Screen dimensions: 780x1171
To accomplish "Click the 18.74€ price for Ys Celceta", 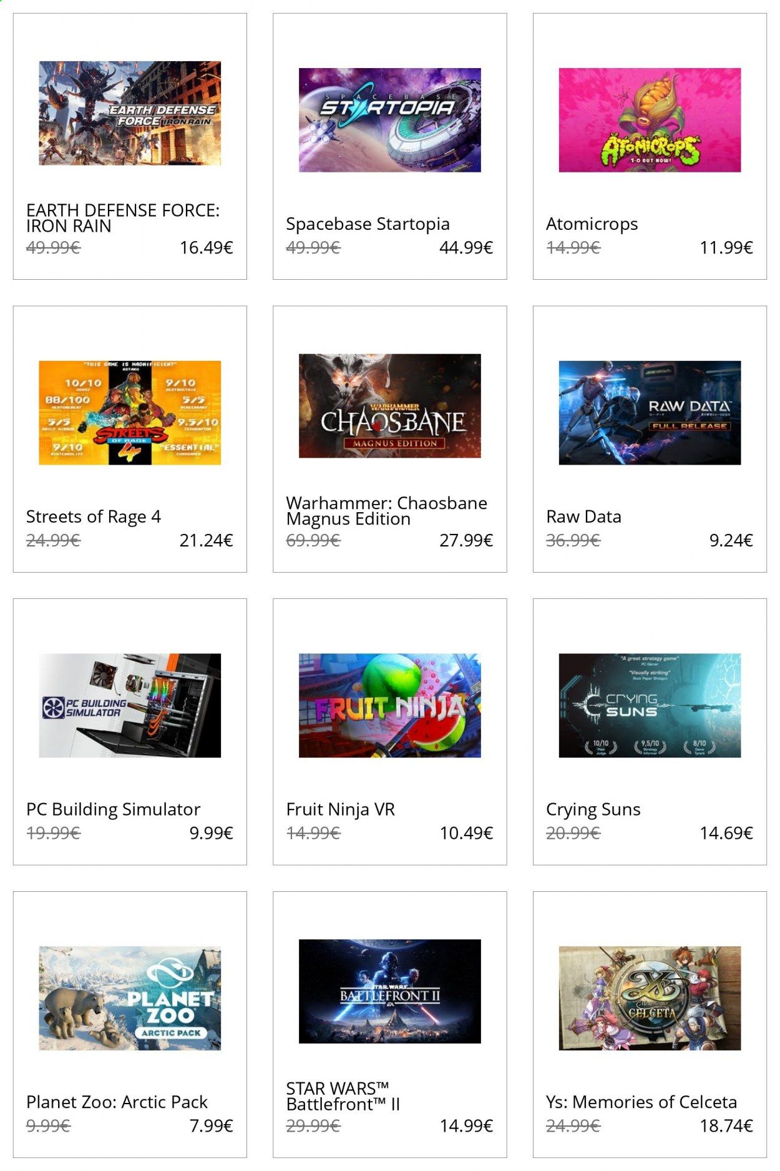I will tap(726, 1125).
